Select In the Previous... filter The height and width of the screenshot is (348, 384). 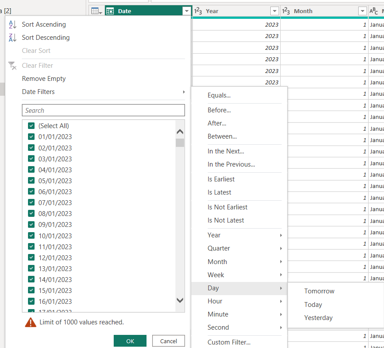(x=231, y=164)
